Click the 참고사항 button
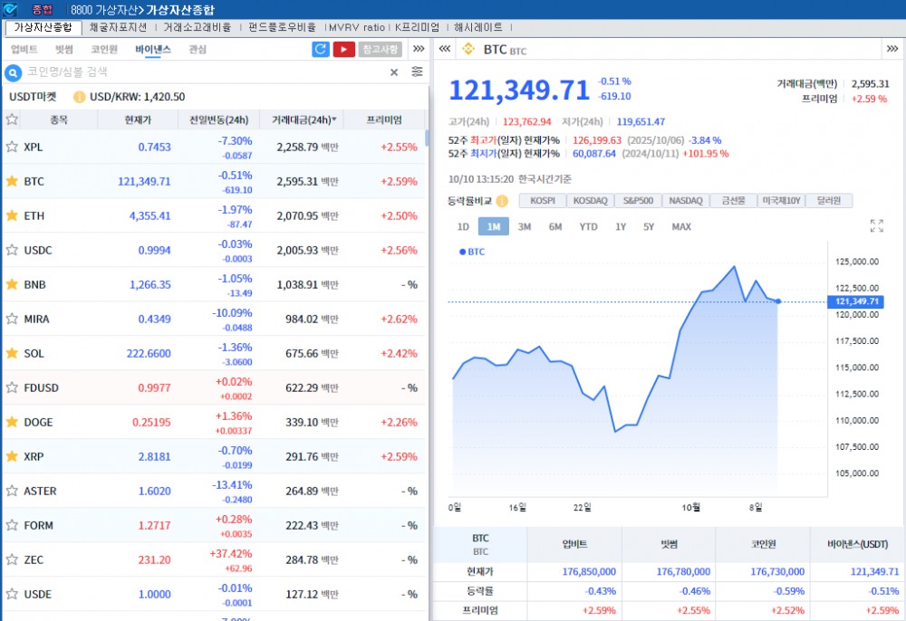The height and width of the screenshot is (621, 906). pos(380,49)
